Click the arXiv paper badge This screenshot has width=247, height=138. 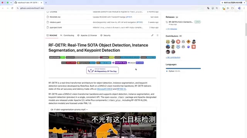(69, 63)
